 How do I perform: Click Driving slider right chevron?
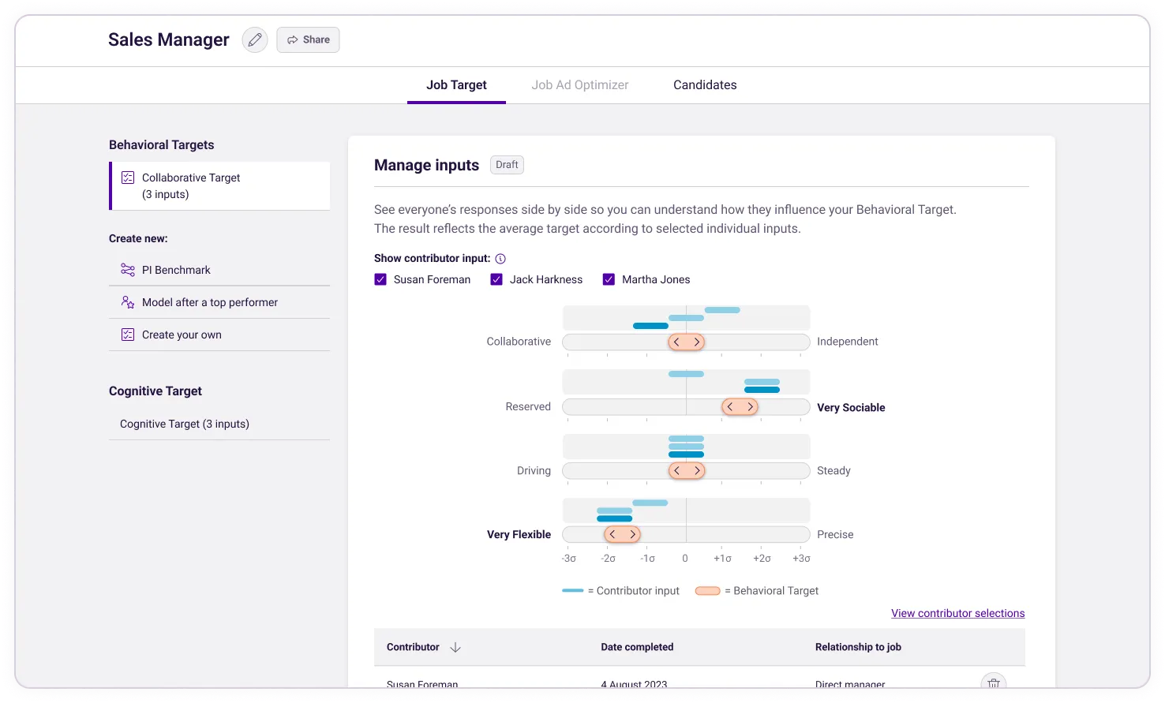click(x=696, y=470)
